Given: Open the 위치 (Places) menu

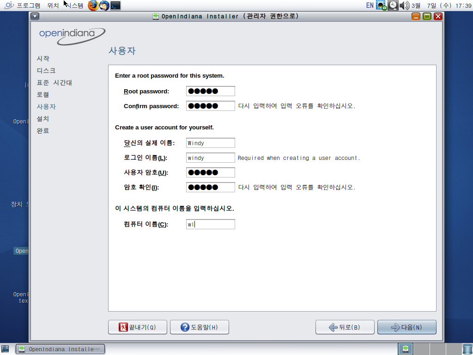Looking at the screenshot, I should point(53,6).
